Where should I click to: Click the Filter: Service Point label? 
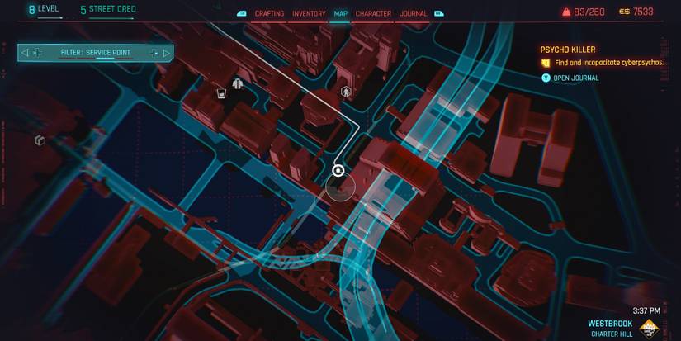[96, 53]
